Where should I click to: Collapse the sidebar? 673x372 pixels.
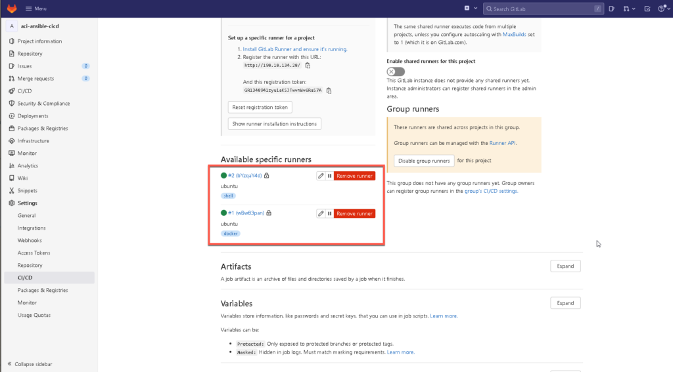pos(30,364)
